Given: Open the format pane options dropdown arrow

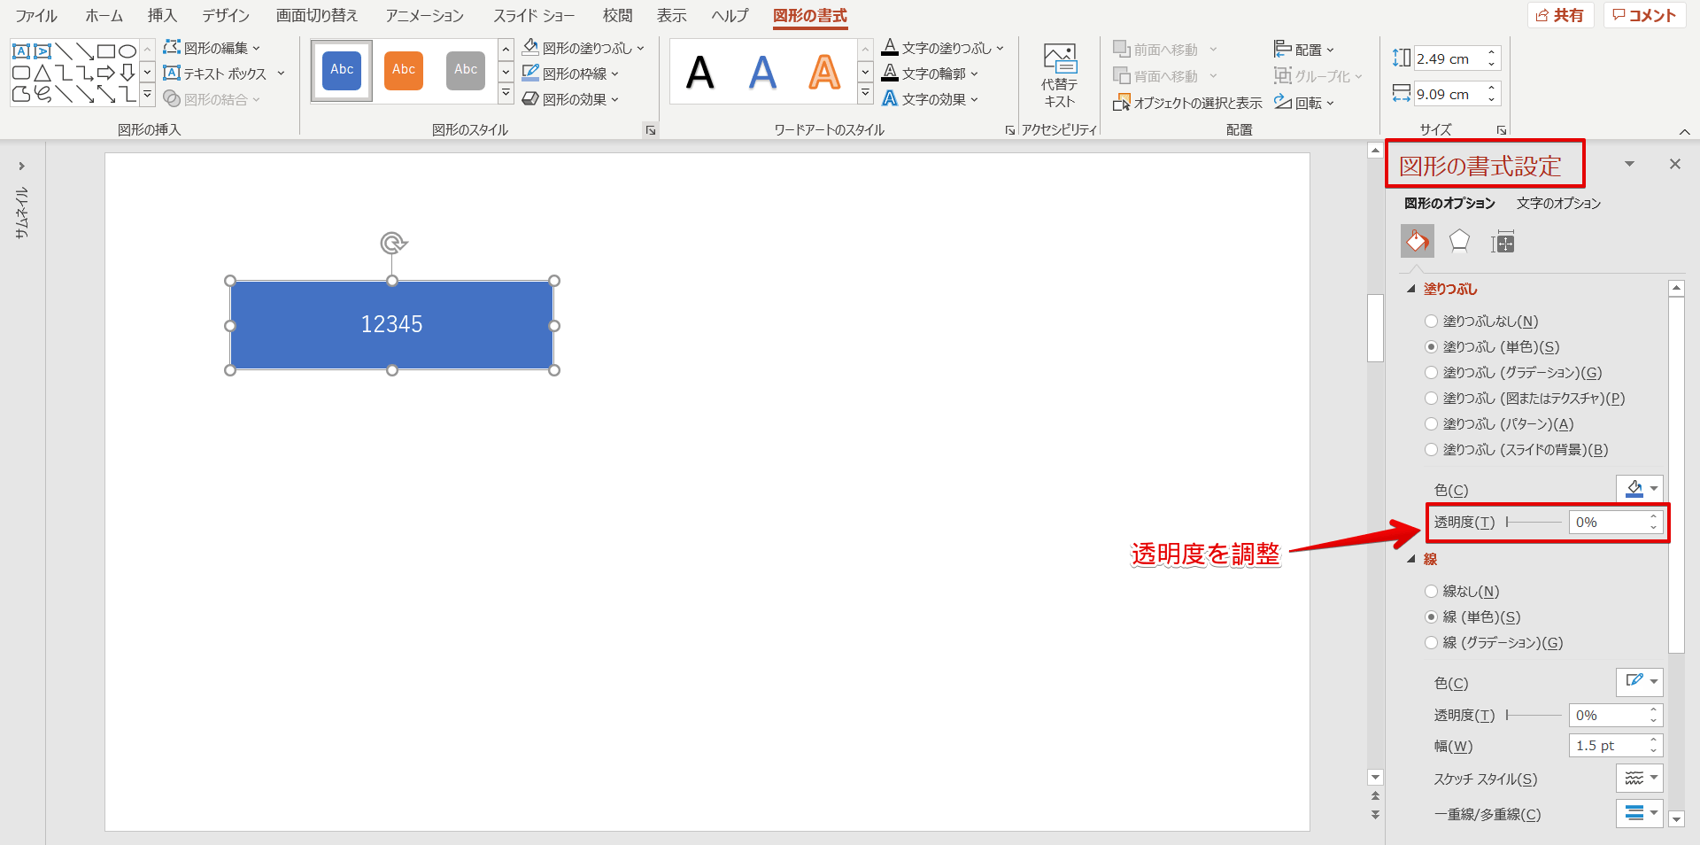Looking at the screenshot, I should [x=1629, y=164].
